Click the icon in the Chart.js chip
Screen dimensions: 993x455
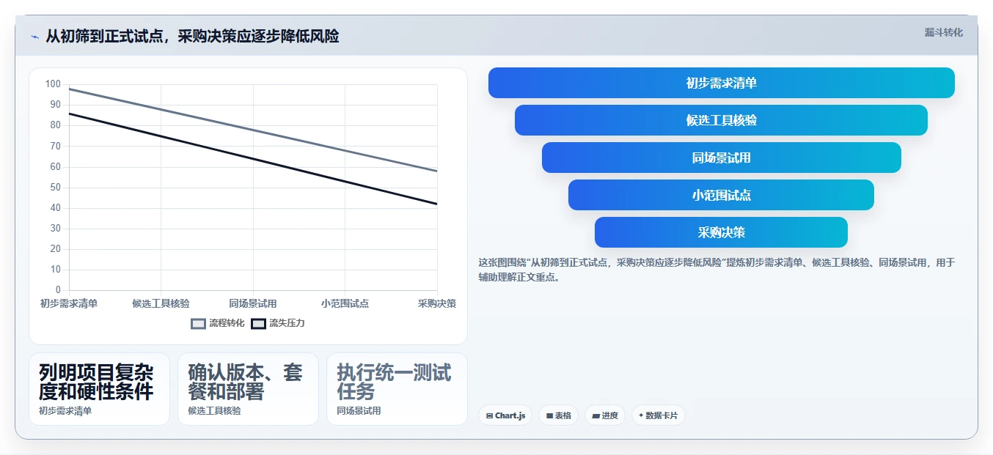coord(489,416)
